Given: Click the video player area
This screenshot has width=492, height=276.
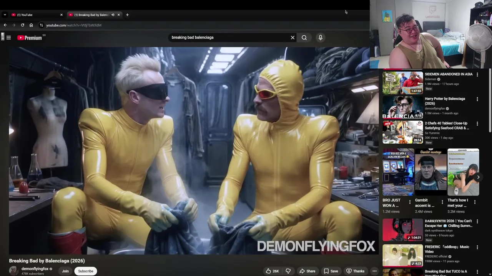Looking at the screenshot, I should [194, 151].
